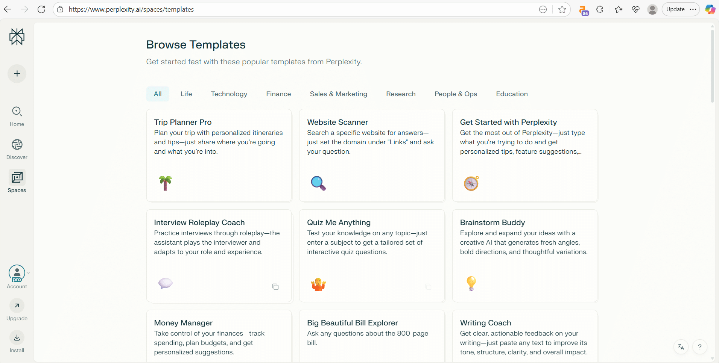Open Spaces from the sidebar
This screenshot has width=719, height=363.
(x=17, y=178)
